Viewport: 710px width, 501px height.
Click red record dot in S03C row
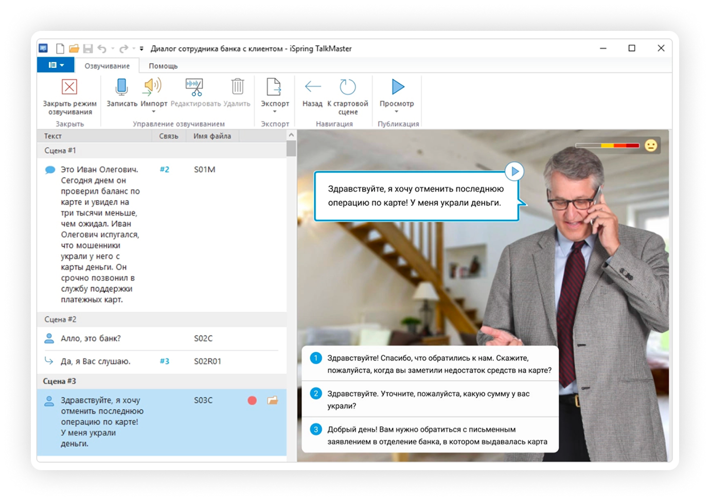click(252, 400)
